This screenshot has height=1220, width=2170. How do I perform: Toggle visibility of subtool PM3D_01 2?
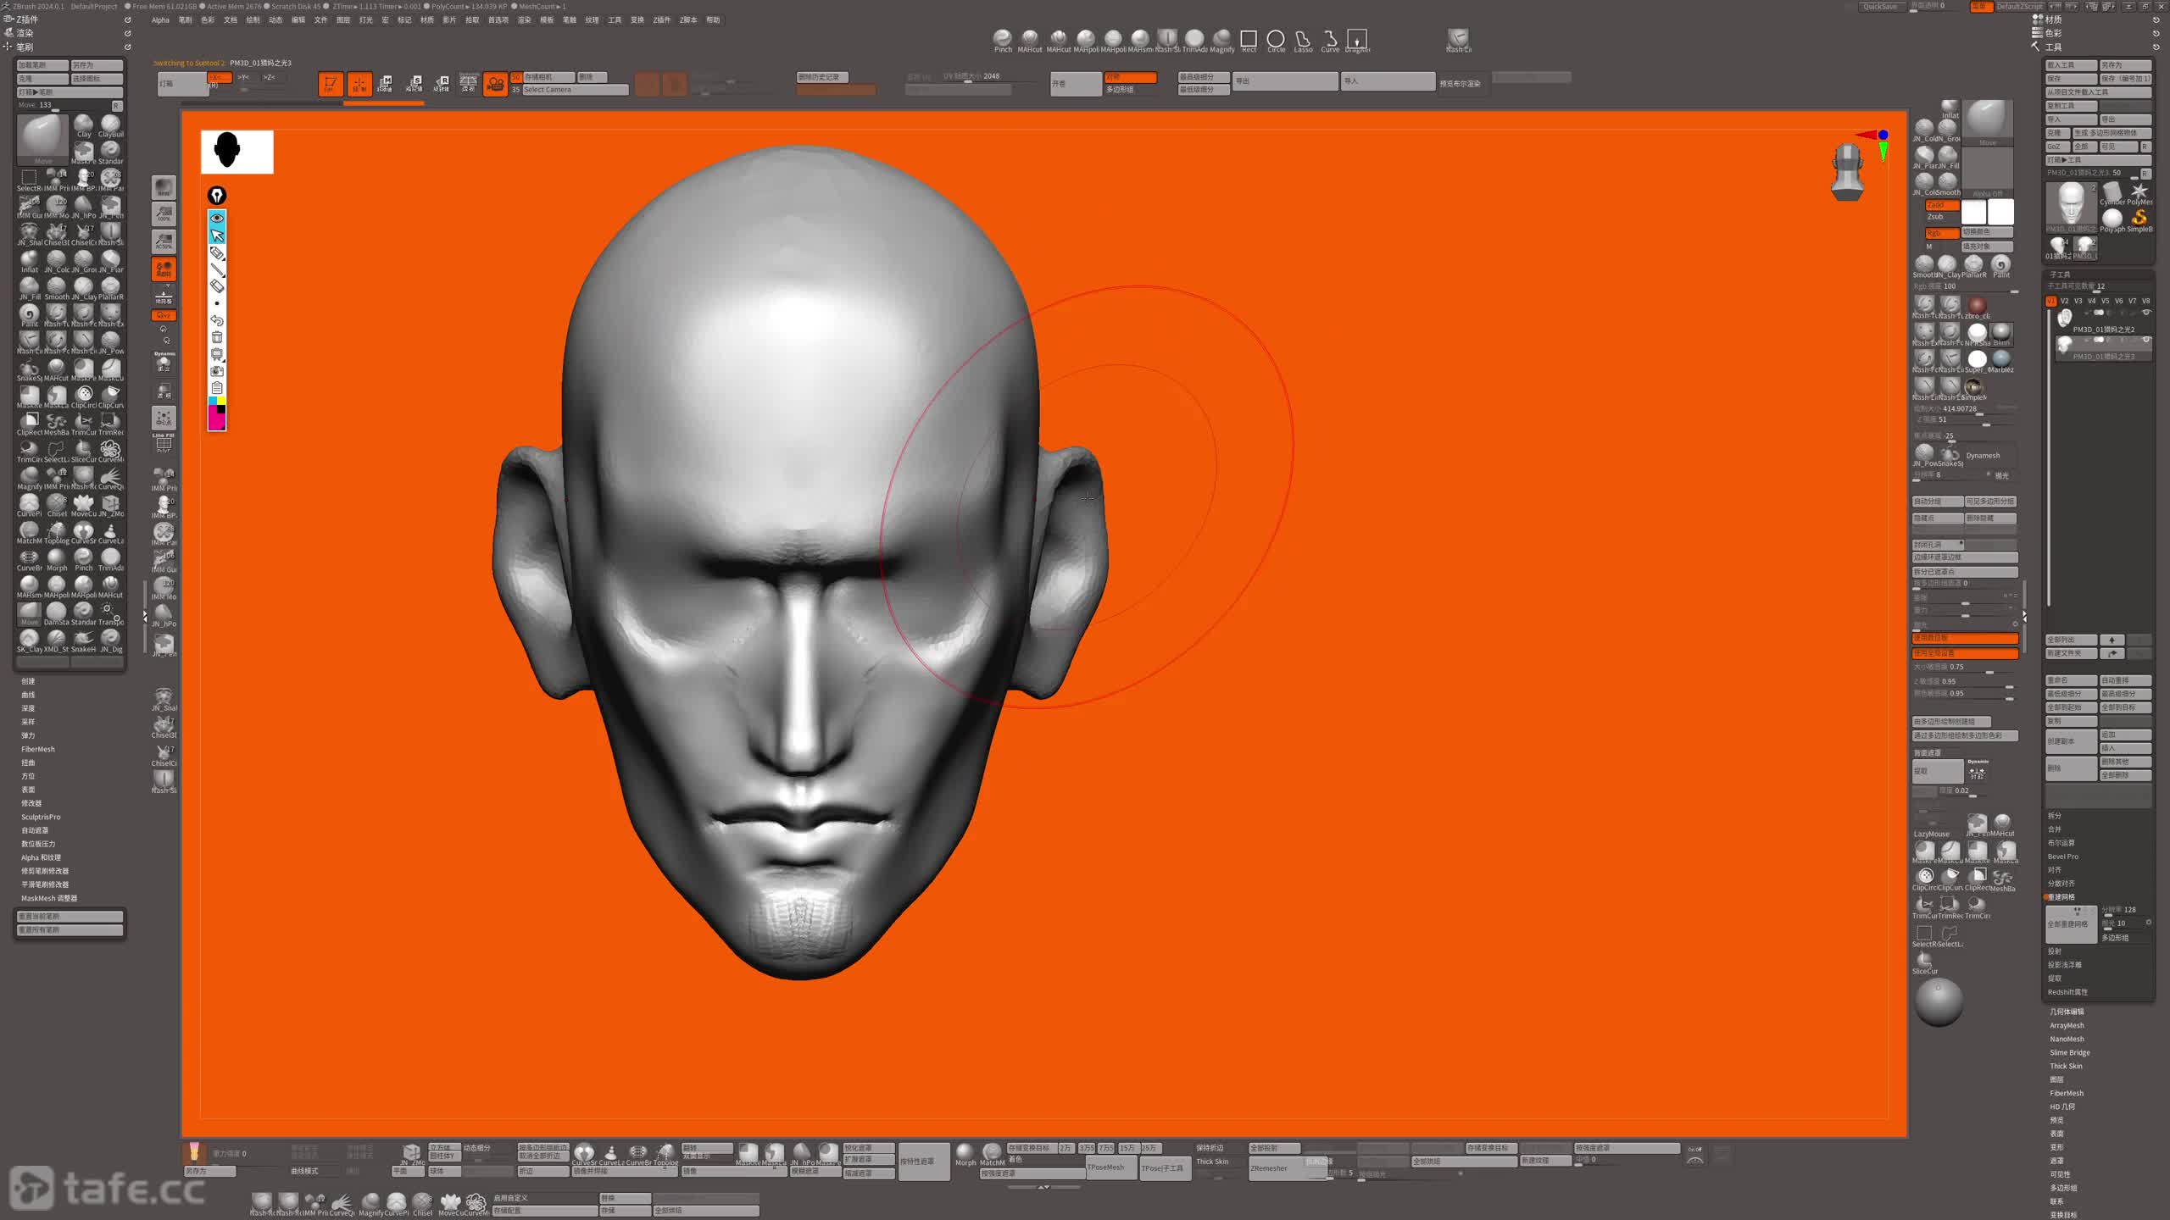click(x=2146, y=313)
